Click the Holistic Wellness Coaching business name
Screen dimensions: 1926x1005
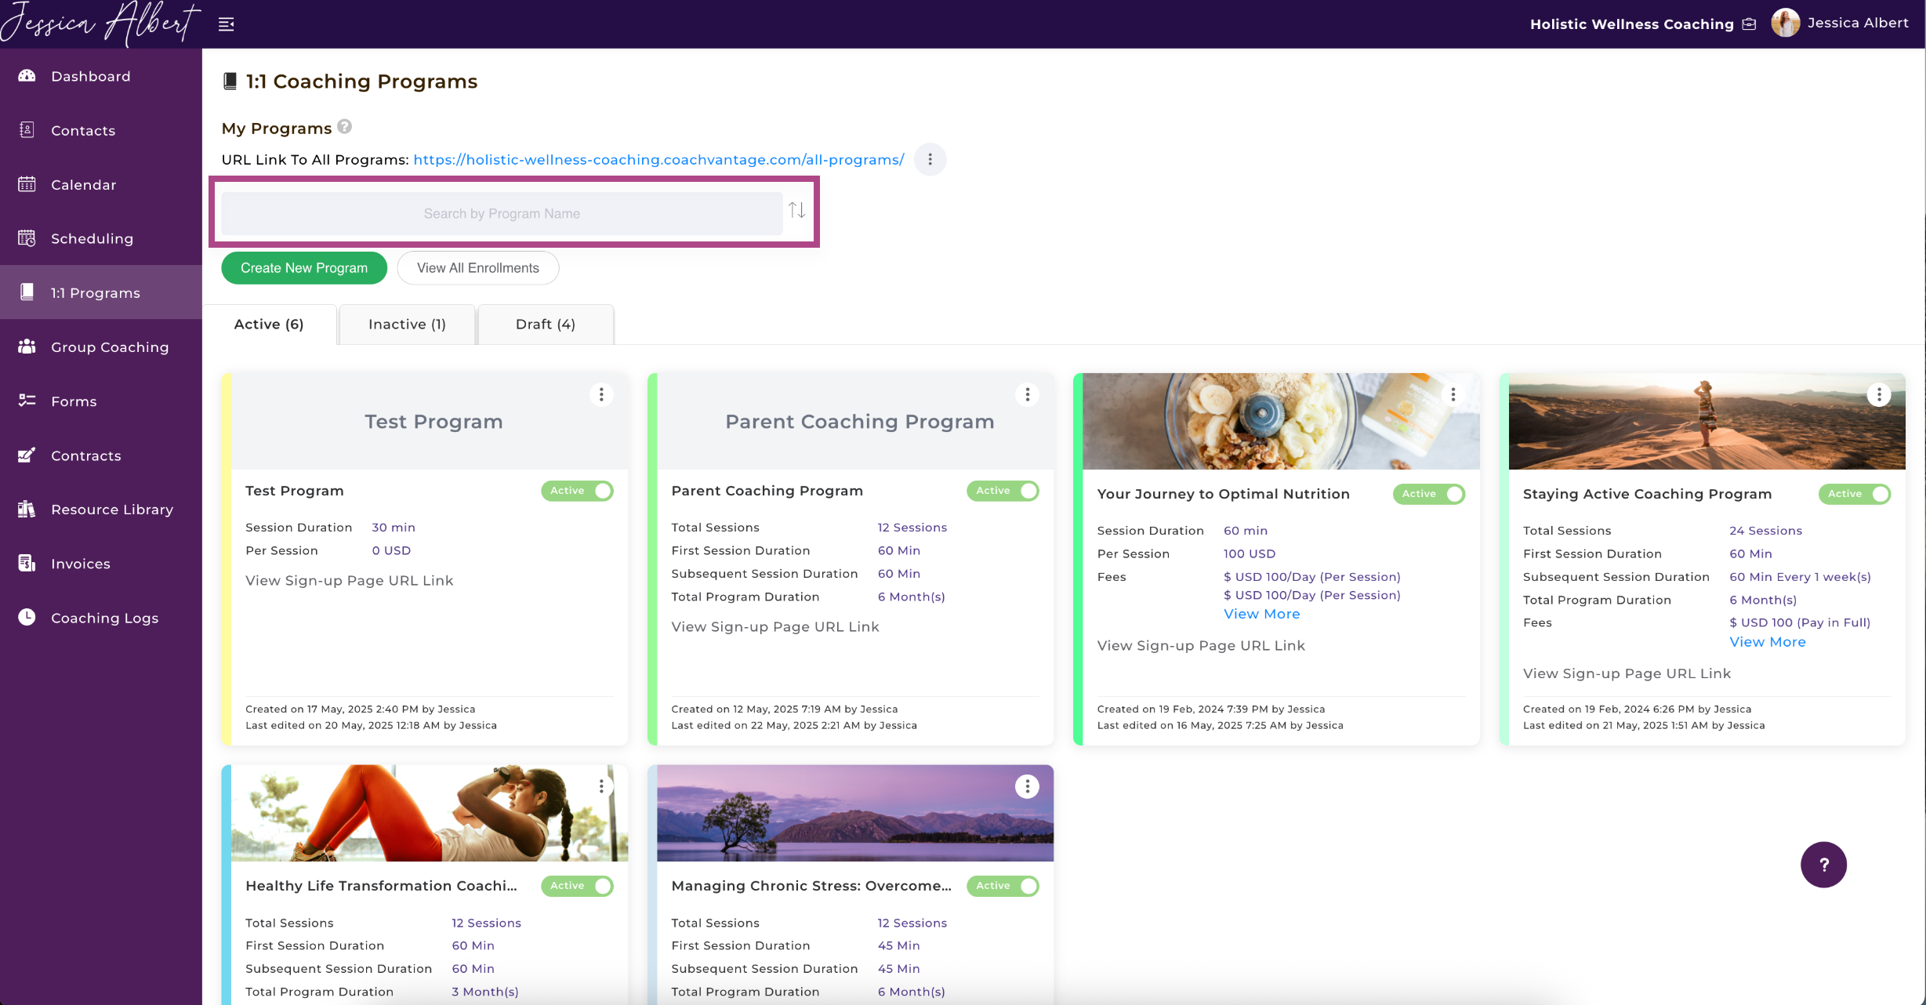click(x=1631, y=24)
